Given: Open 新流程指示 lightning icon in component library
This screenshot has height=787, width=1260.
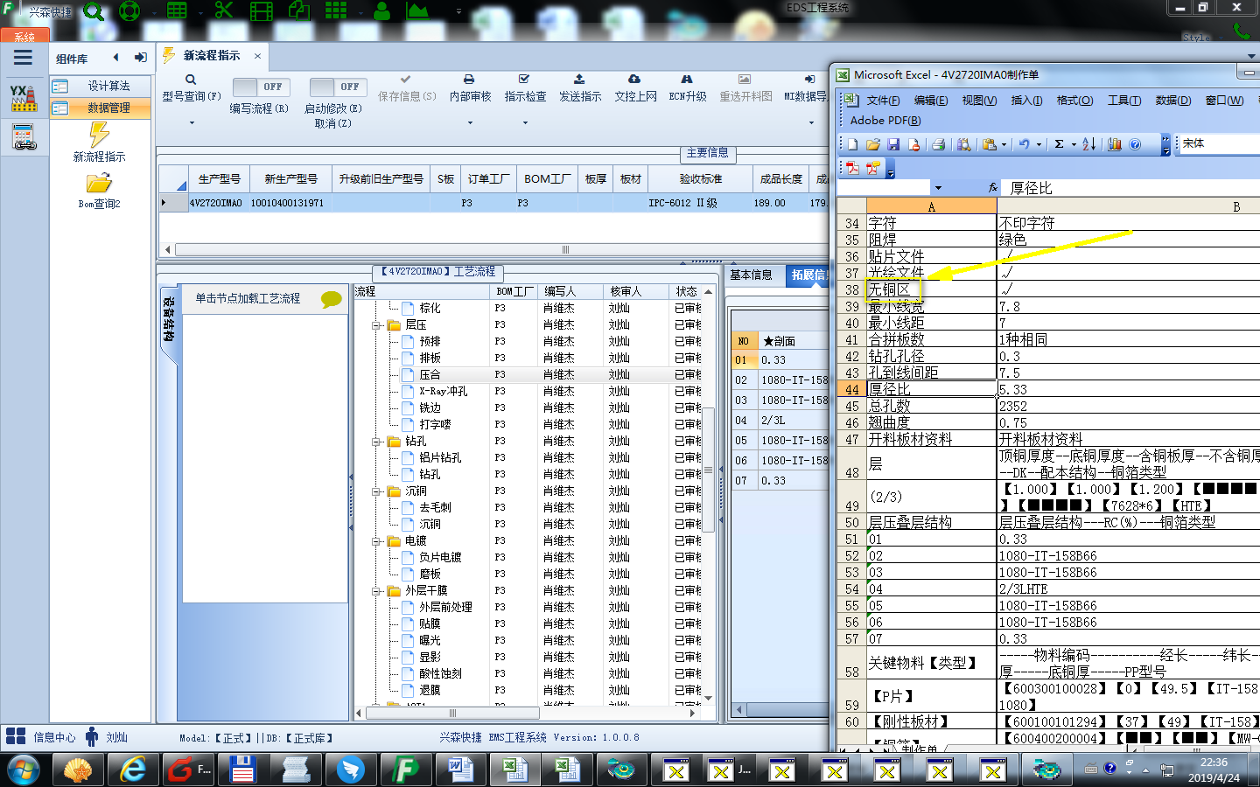Looking at the screenshot, I should click(x=99, y=134).
